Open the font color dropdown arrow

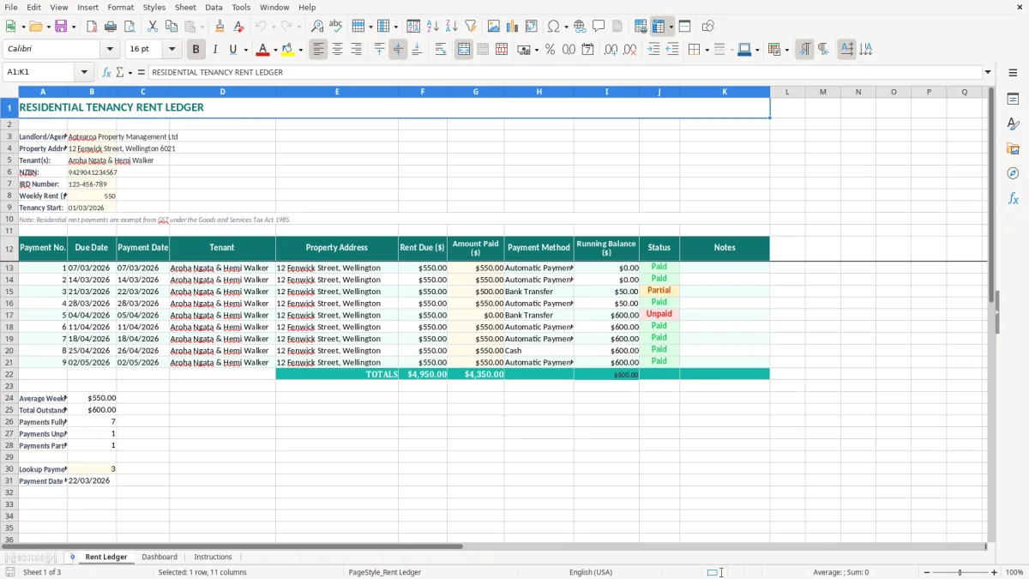pyautogui.click(x=275, y=50)
